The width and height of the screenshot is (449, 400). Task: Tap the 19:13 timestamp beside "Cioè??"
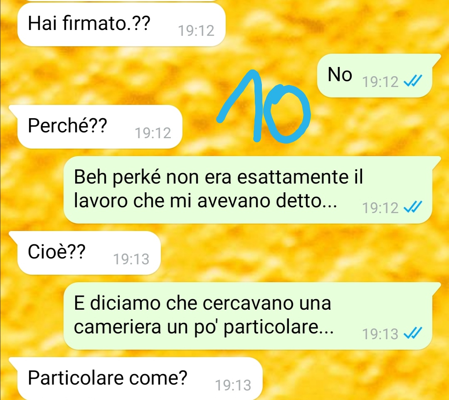[131, 259]
